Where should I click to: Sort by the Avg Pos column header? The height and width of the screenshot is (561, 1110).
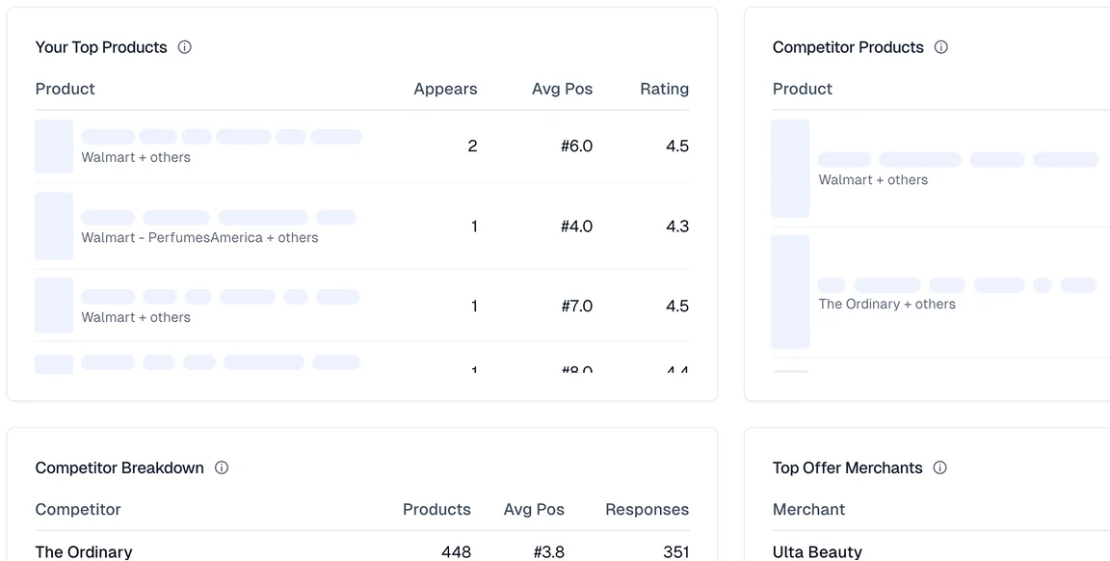562,89
